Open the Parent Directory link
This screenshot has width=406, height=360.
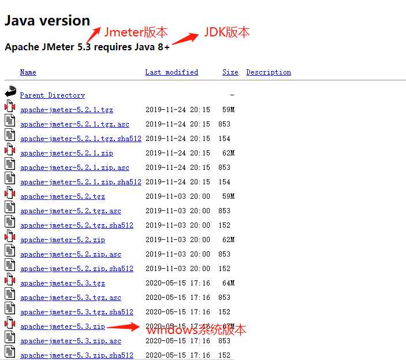click(x=53, y=95)
